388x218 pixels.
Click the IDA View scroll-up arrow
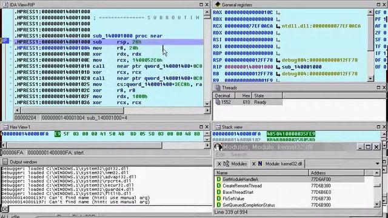tap(207, 12)
